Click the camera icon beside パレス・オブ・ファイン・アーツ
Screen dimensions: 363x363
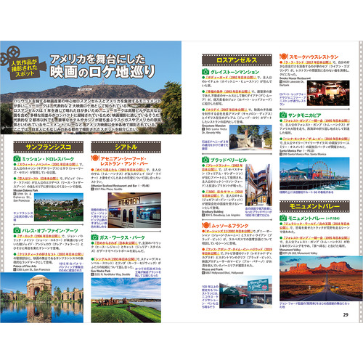click(x=17, y=230)
